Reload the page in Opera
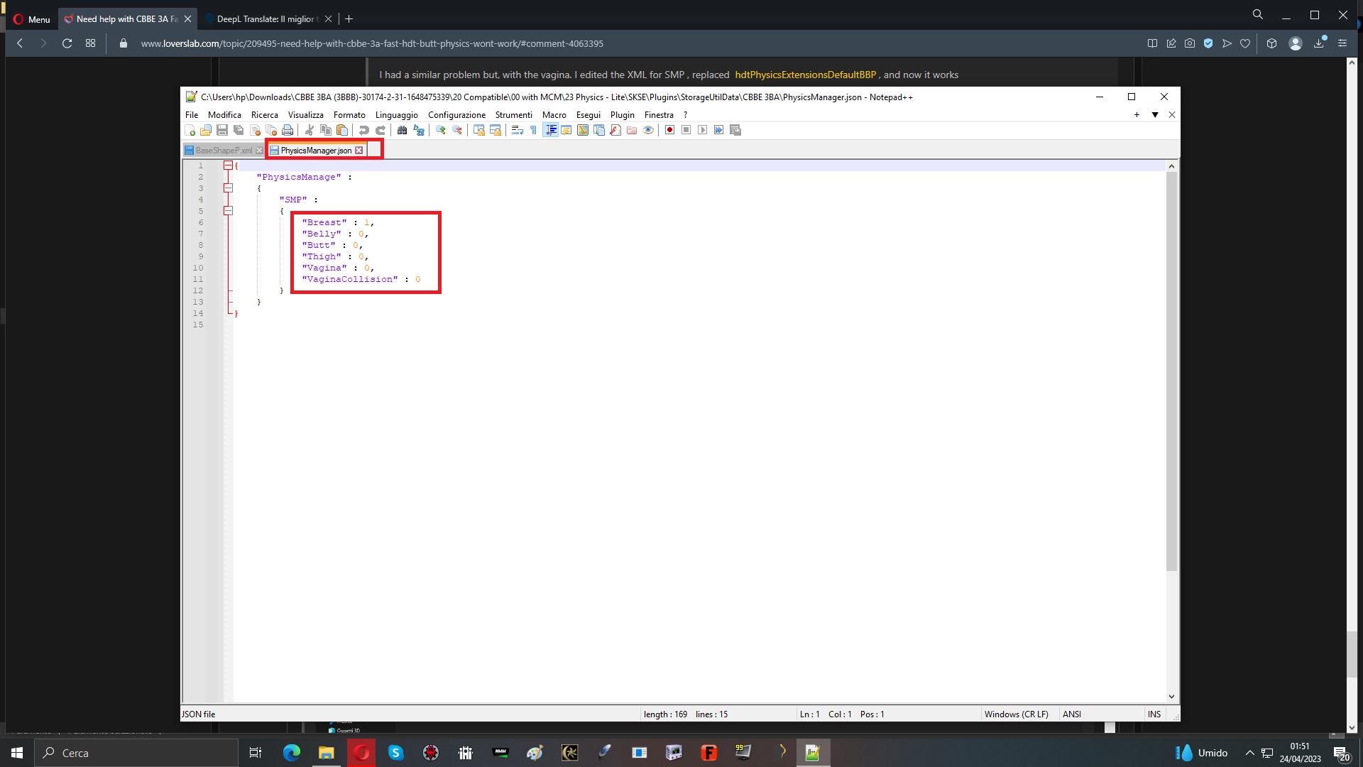The width and height of the screenshot is (1363, 767). point(67,43)
